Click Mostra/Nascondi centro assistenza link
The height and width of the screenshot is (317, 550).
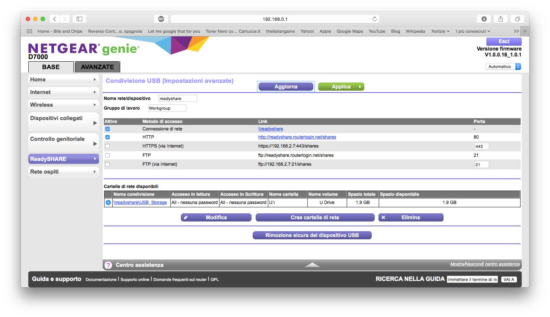[485, 264]
